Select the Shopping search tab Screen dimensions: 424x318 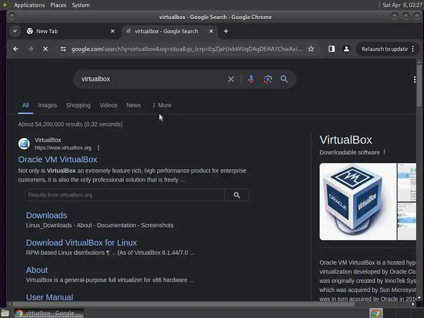(x=78, y=105)
